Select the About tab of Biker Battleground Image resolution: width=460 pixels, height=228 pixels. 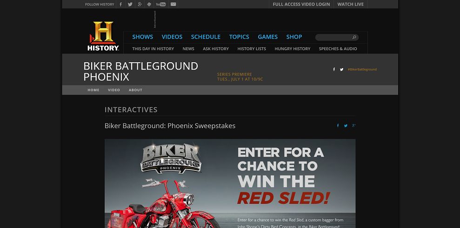tap(135, 90)
